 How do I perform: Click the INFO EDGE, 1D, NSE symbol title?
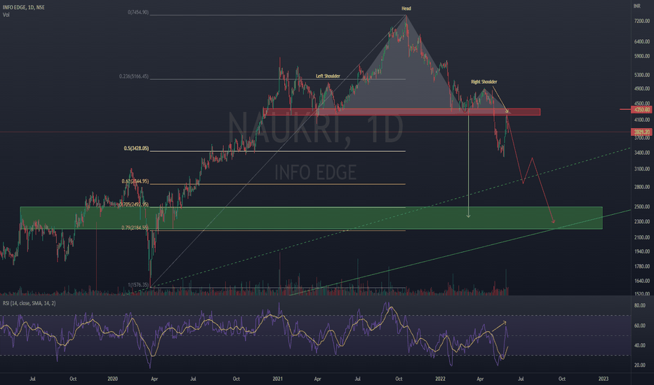point(24,8)
